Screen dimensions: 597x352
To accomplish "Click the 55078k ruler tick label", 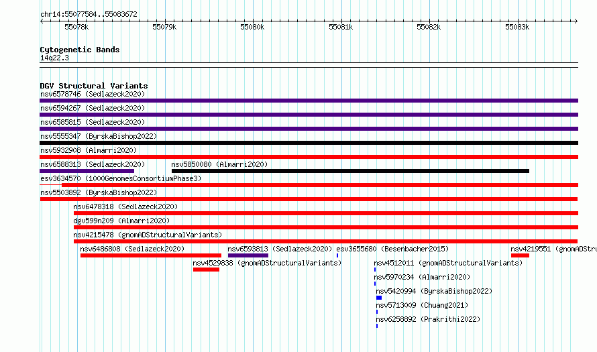I will click(76, 27).
